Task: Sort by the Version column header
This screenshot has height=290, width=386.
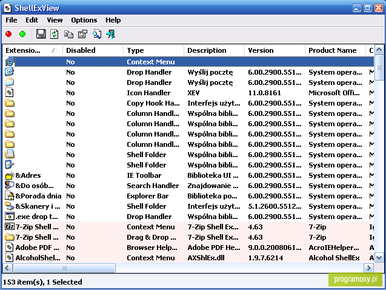Action: tap(275, 50)
